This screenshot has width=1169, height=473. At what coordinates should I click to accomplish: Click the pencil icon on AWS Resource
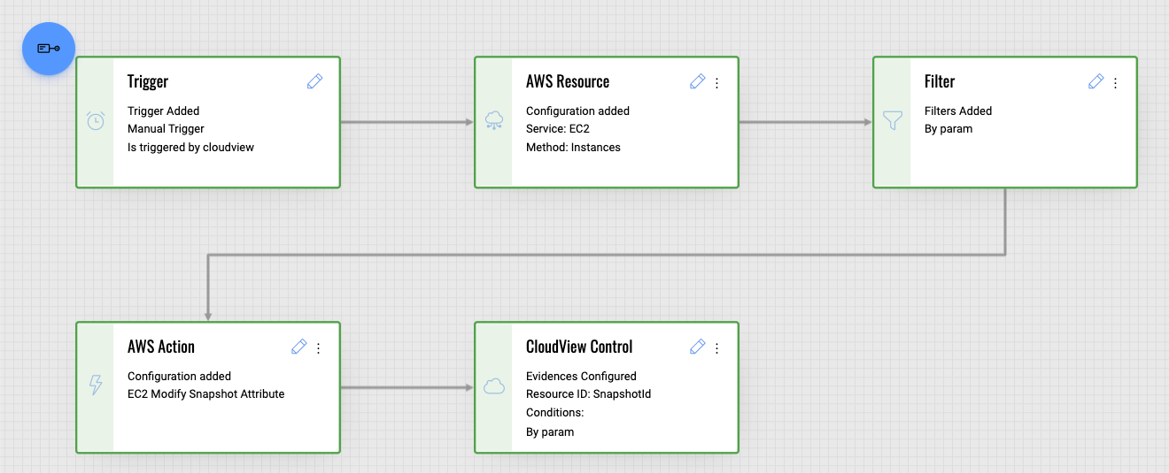click(697, 81)
